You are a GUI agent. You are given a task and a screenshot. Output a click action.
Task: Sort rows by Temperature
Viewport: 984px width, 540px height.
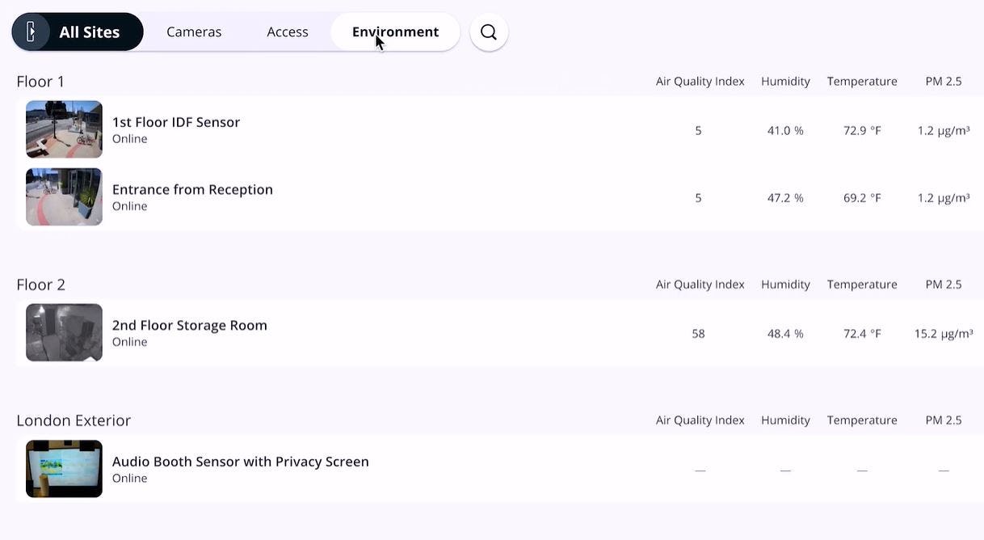pos(861,80)
